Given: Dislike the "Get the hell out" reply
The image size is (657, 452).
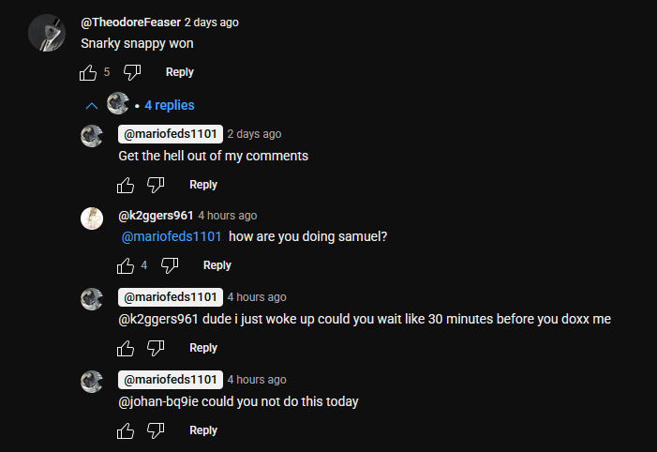Looking at the screenshot, I should (x=156, y=185).
